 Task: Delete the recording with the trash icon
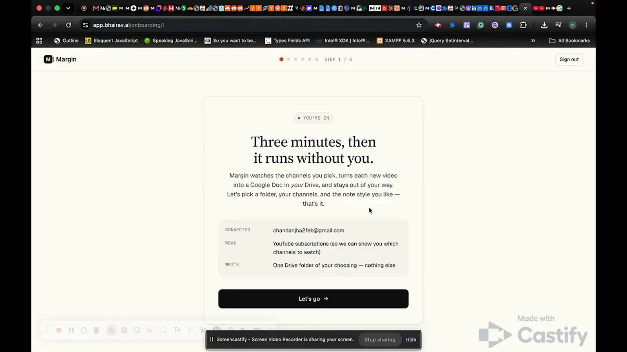[x=96, y=330]
